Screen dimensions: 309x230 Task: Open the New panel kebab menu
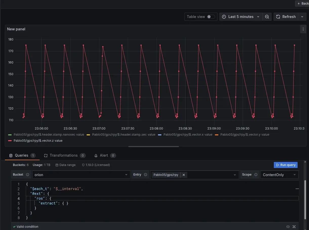(x=303, y=29)
